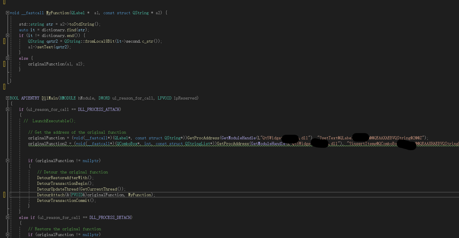This screenshot has height=238, width=459.
Task: Click the toStdString call on the str line
Action: click(x=82, y=24)
